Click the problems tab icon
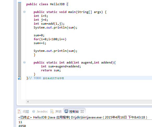Viewport: 152px width, 127px height. tap(19, 111)
